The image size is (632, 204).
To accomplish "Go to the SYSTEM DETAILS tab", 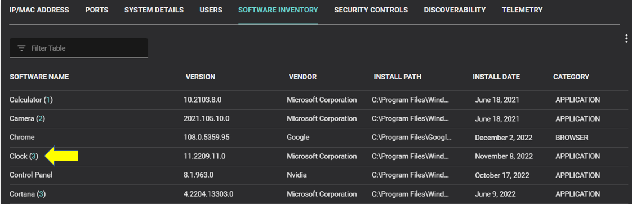I will click(x=154, y=10).
